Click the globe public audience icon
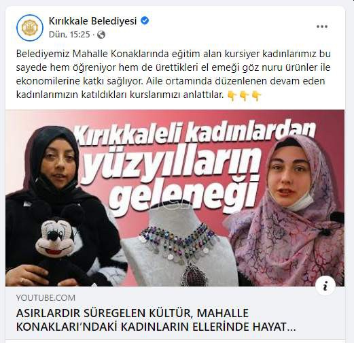 pos(101,35)
